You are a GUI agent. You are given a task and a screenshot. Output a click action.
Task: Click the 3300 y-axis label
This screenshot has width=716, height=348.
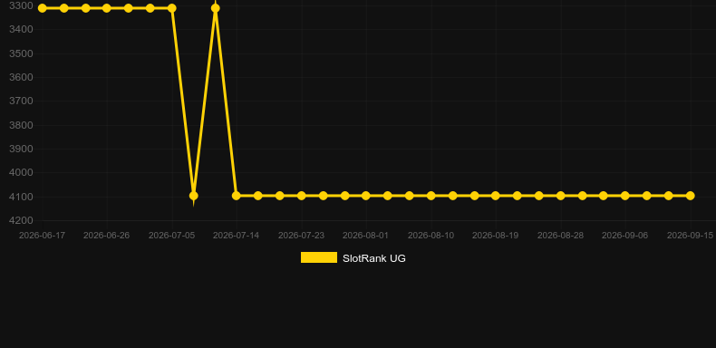pyautogui.click(x=21, y=6)
